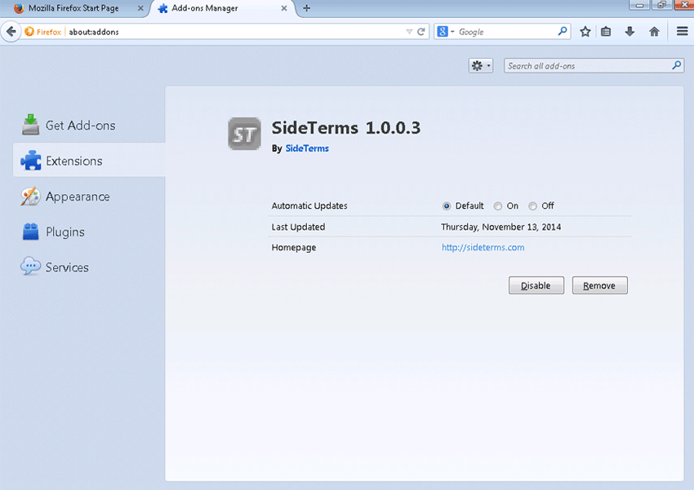The width and height of the screenshot is (694, 490).
Task: Open the sideterms.com homepage link
Action: 483,248
